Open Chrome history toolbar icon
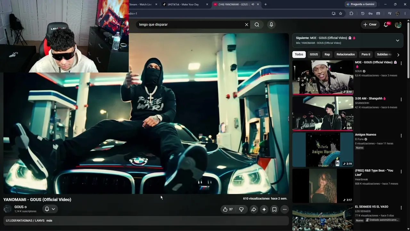 (x=363, y=13)
